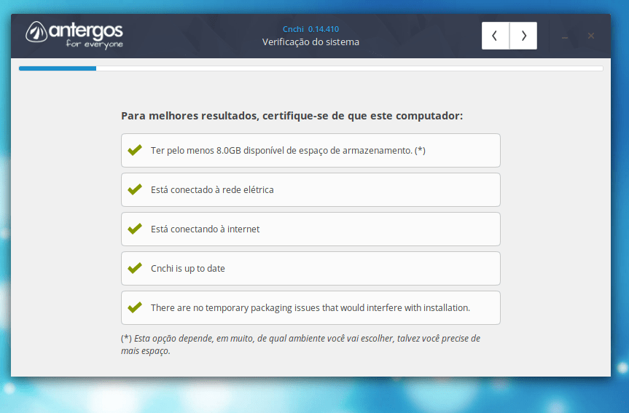Screen dimensions: 629x413
Task: Select the 'no temporary packaging issues' text
Action: click(310, 308)
